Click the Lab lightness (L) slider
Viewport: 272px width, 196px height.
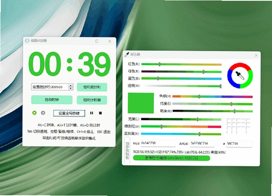[181, 120]
